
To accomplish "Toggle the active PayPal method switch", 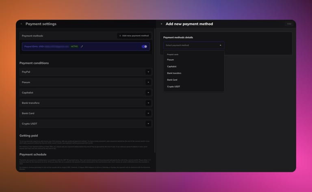I will coord(144,47).
